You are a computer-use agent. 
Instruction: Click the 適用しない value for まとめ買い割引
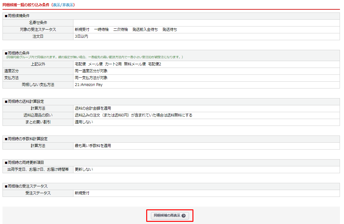(84, 122)
